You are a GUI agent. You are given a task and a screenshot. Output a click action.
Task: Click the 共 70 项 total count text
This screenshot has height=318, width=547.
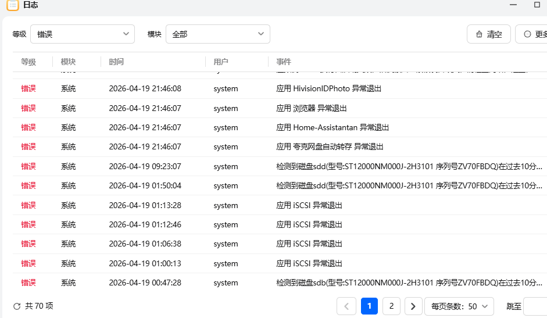point(39,306)
